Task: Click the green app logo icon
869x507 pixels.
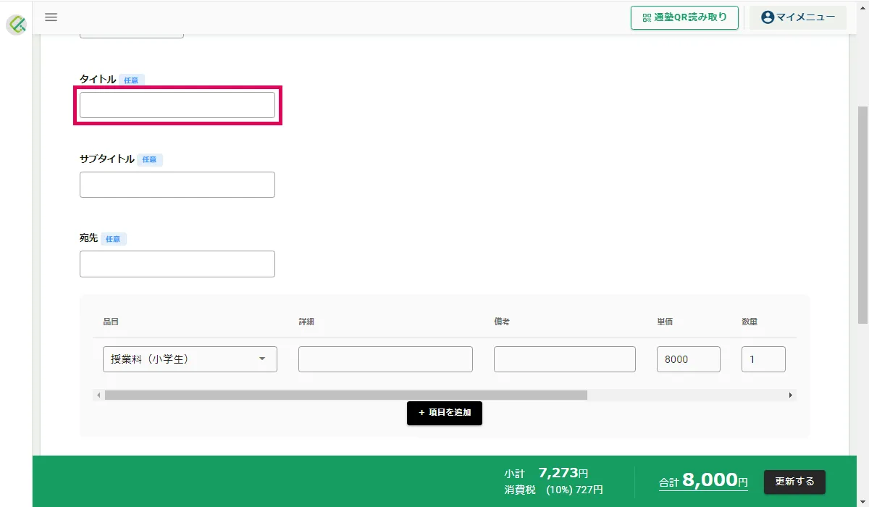Action: 17,25
